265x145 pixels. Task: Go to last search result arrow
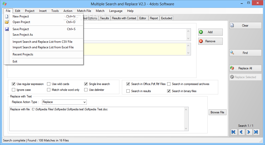[x=256, y=132]
